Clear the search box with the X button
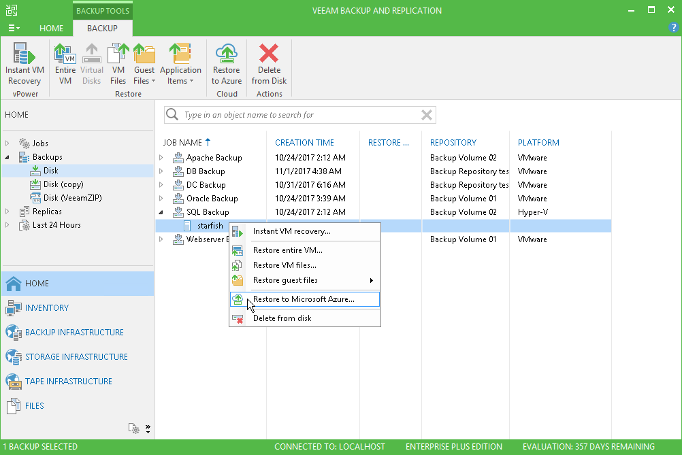682x455 pixels. 427,114
